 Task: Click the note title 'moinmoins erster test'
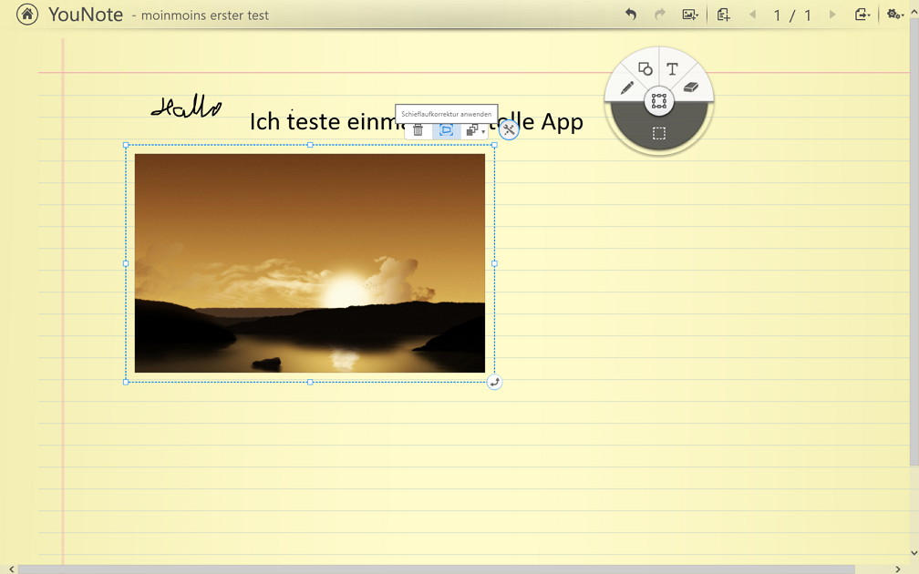(204, 15)
